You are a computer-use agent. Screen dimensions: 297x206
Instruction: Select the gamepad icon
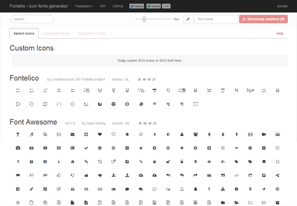(113, 189)
